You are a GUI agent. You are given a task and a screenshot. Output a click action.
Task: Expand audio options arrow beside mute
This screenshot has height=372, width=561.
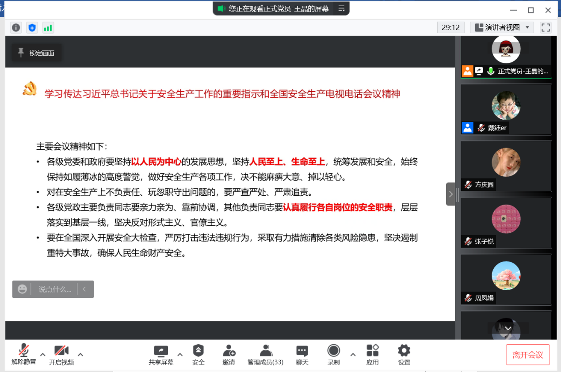pos(43,354)
